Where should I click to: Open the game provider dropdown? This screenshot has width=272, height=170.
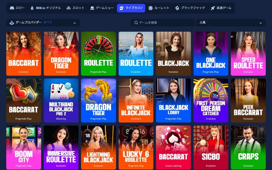click(x=43, y=23)
